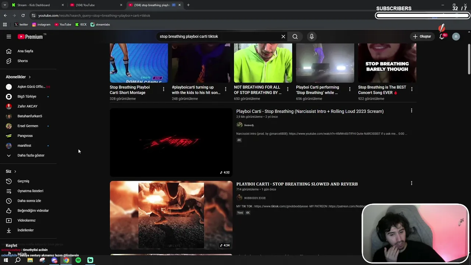Screen dimensions: 471x265
Task: Click the Oluştur create button
Action: click(x=422, y=36)
